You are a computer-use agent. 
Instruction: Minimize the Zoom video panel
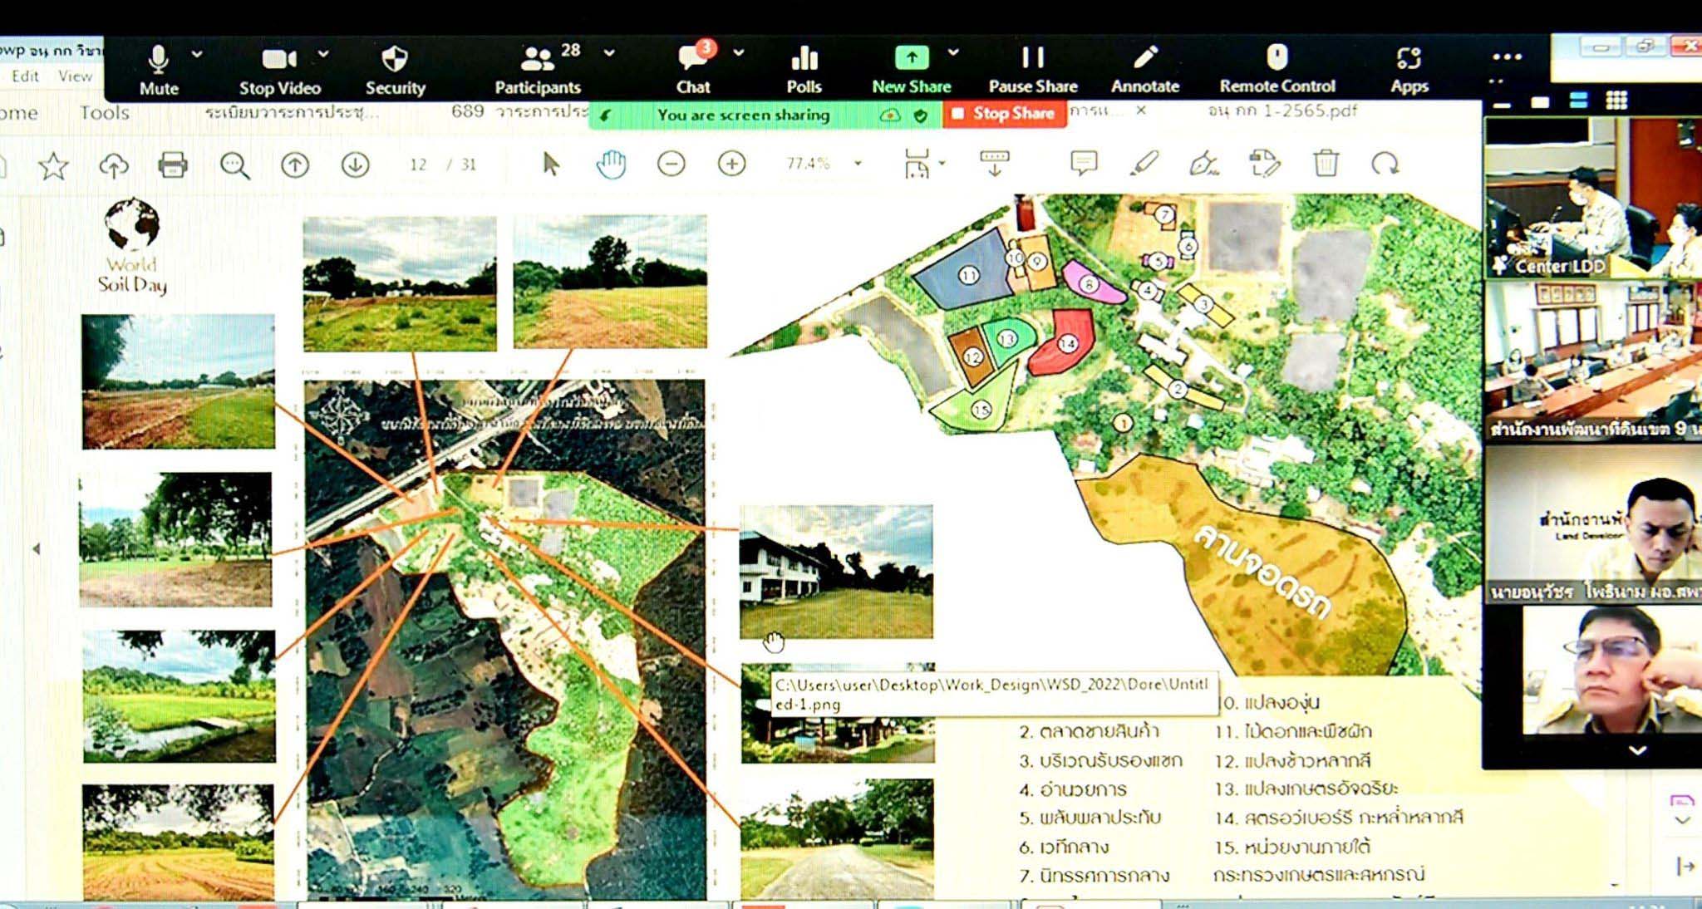tap(1502, 106)
